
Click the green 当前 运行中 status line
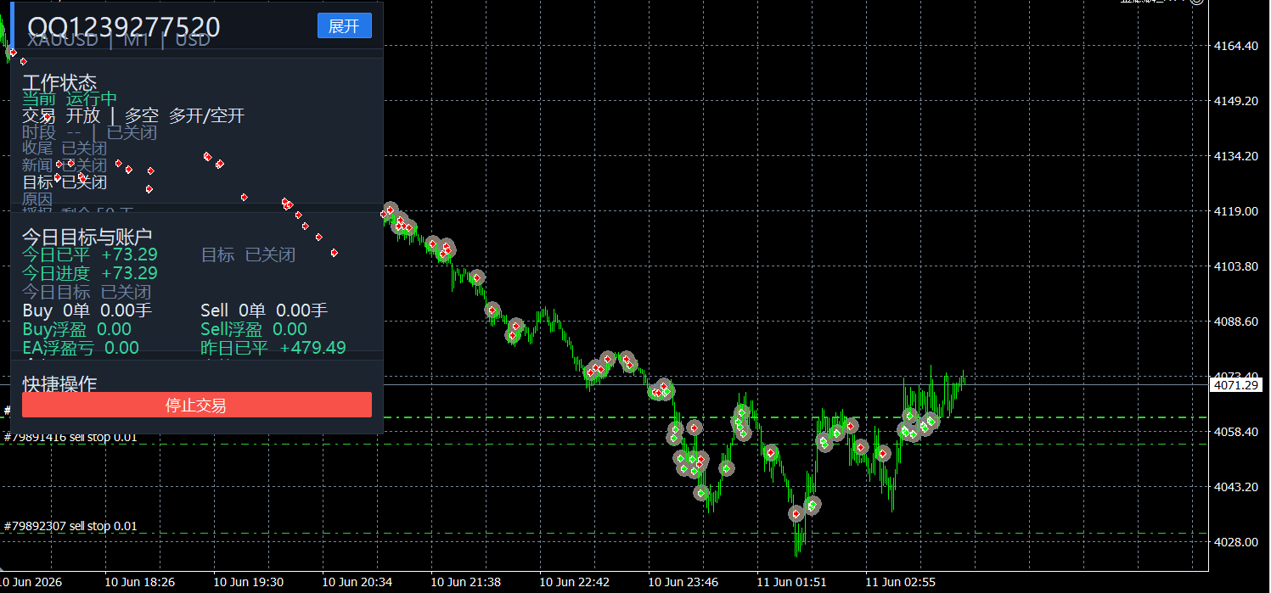70,99
